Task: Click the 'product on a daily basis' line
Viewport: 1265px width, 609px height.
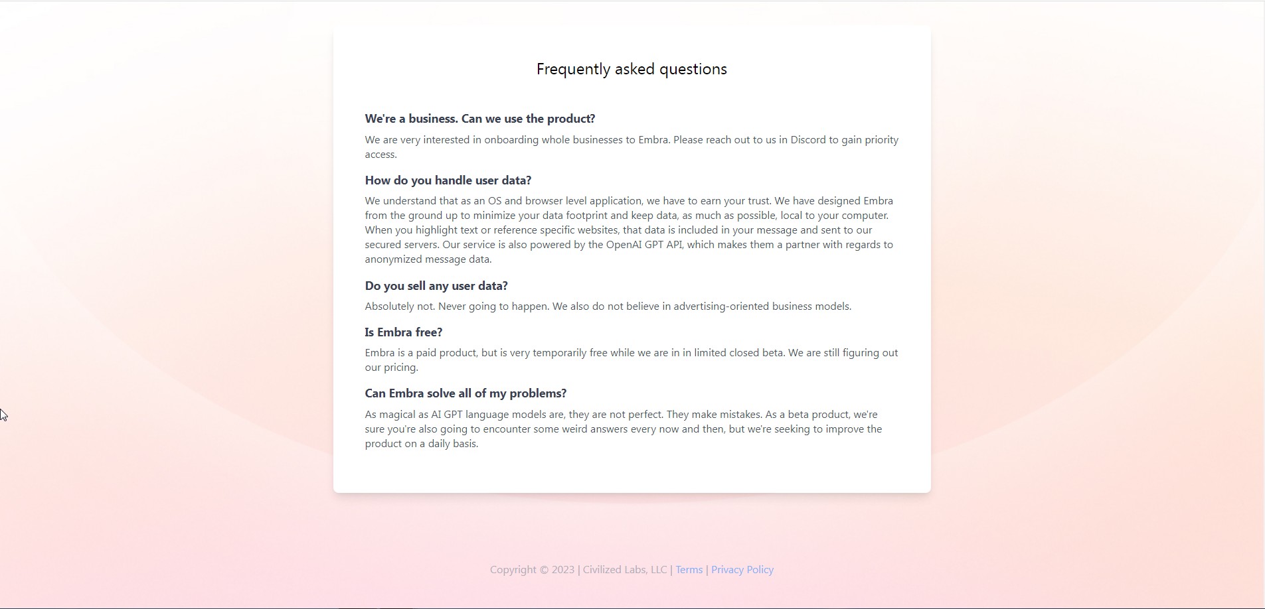Action: pyautogui.click(x=422, y=443)
